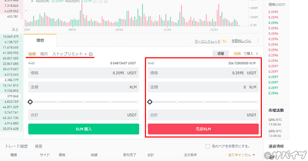308x161 pixels.
Task: Click the buy-side 価格 USDT input field
Action: (84, 73)
